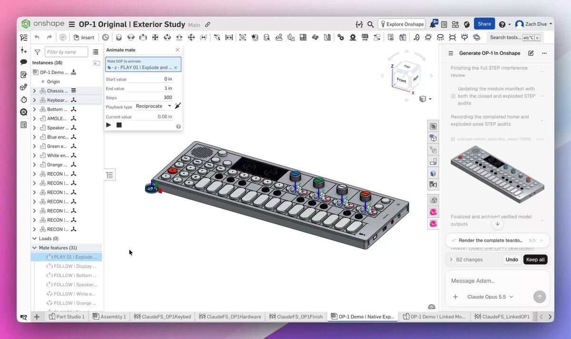
Task: Click the clock icon next to Insert
Action: point(105,38)
